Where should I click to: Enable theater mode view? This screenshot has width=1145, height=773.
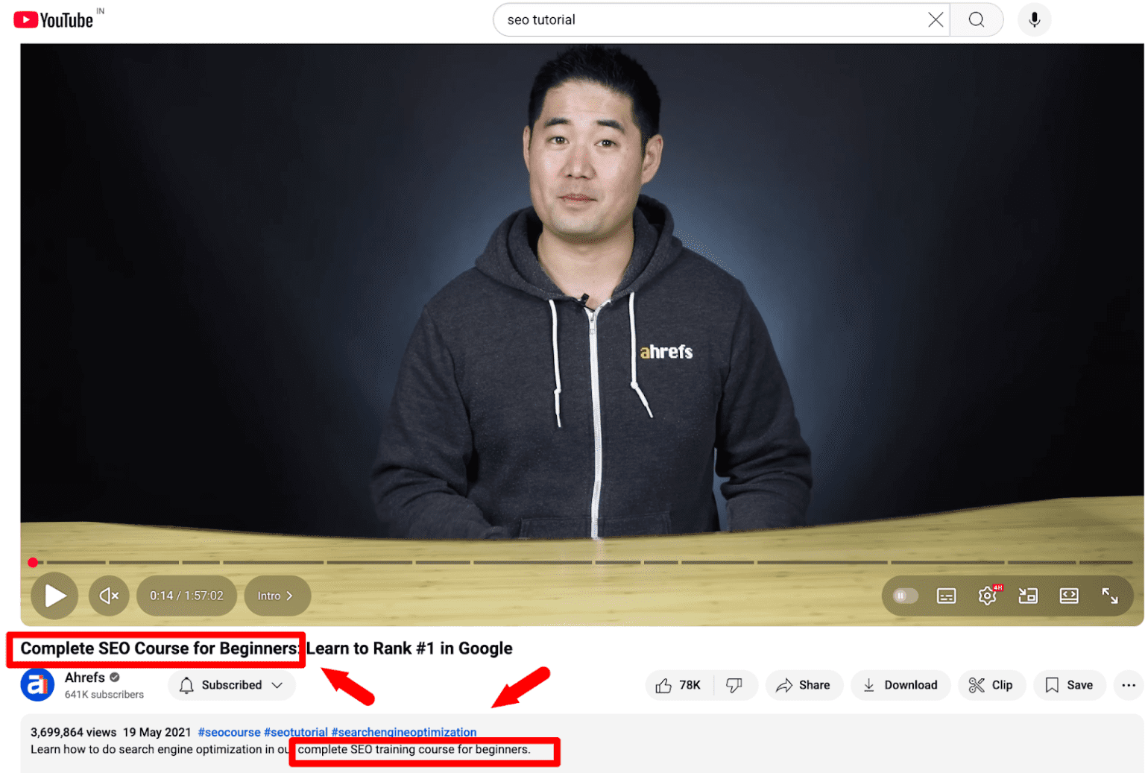click(x=1068, y=596)
